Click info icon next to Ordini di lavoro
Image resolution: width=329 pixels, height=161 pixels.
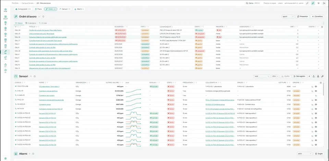(43, 16)
